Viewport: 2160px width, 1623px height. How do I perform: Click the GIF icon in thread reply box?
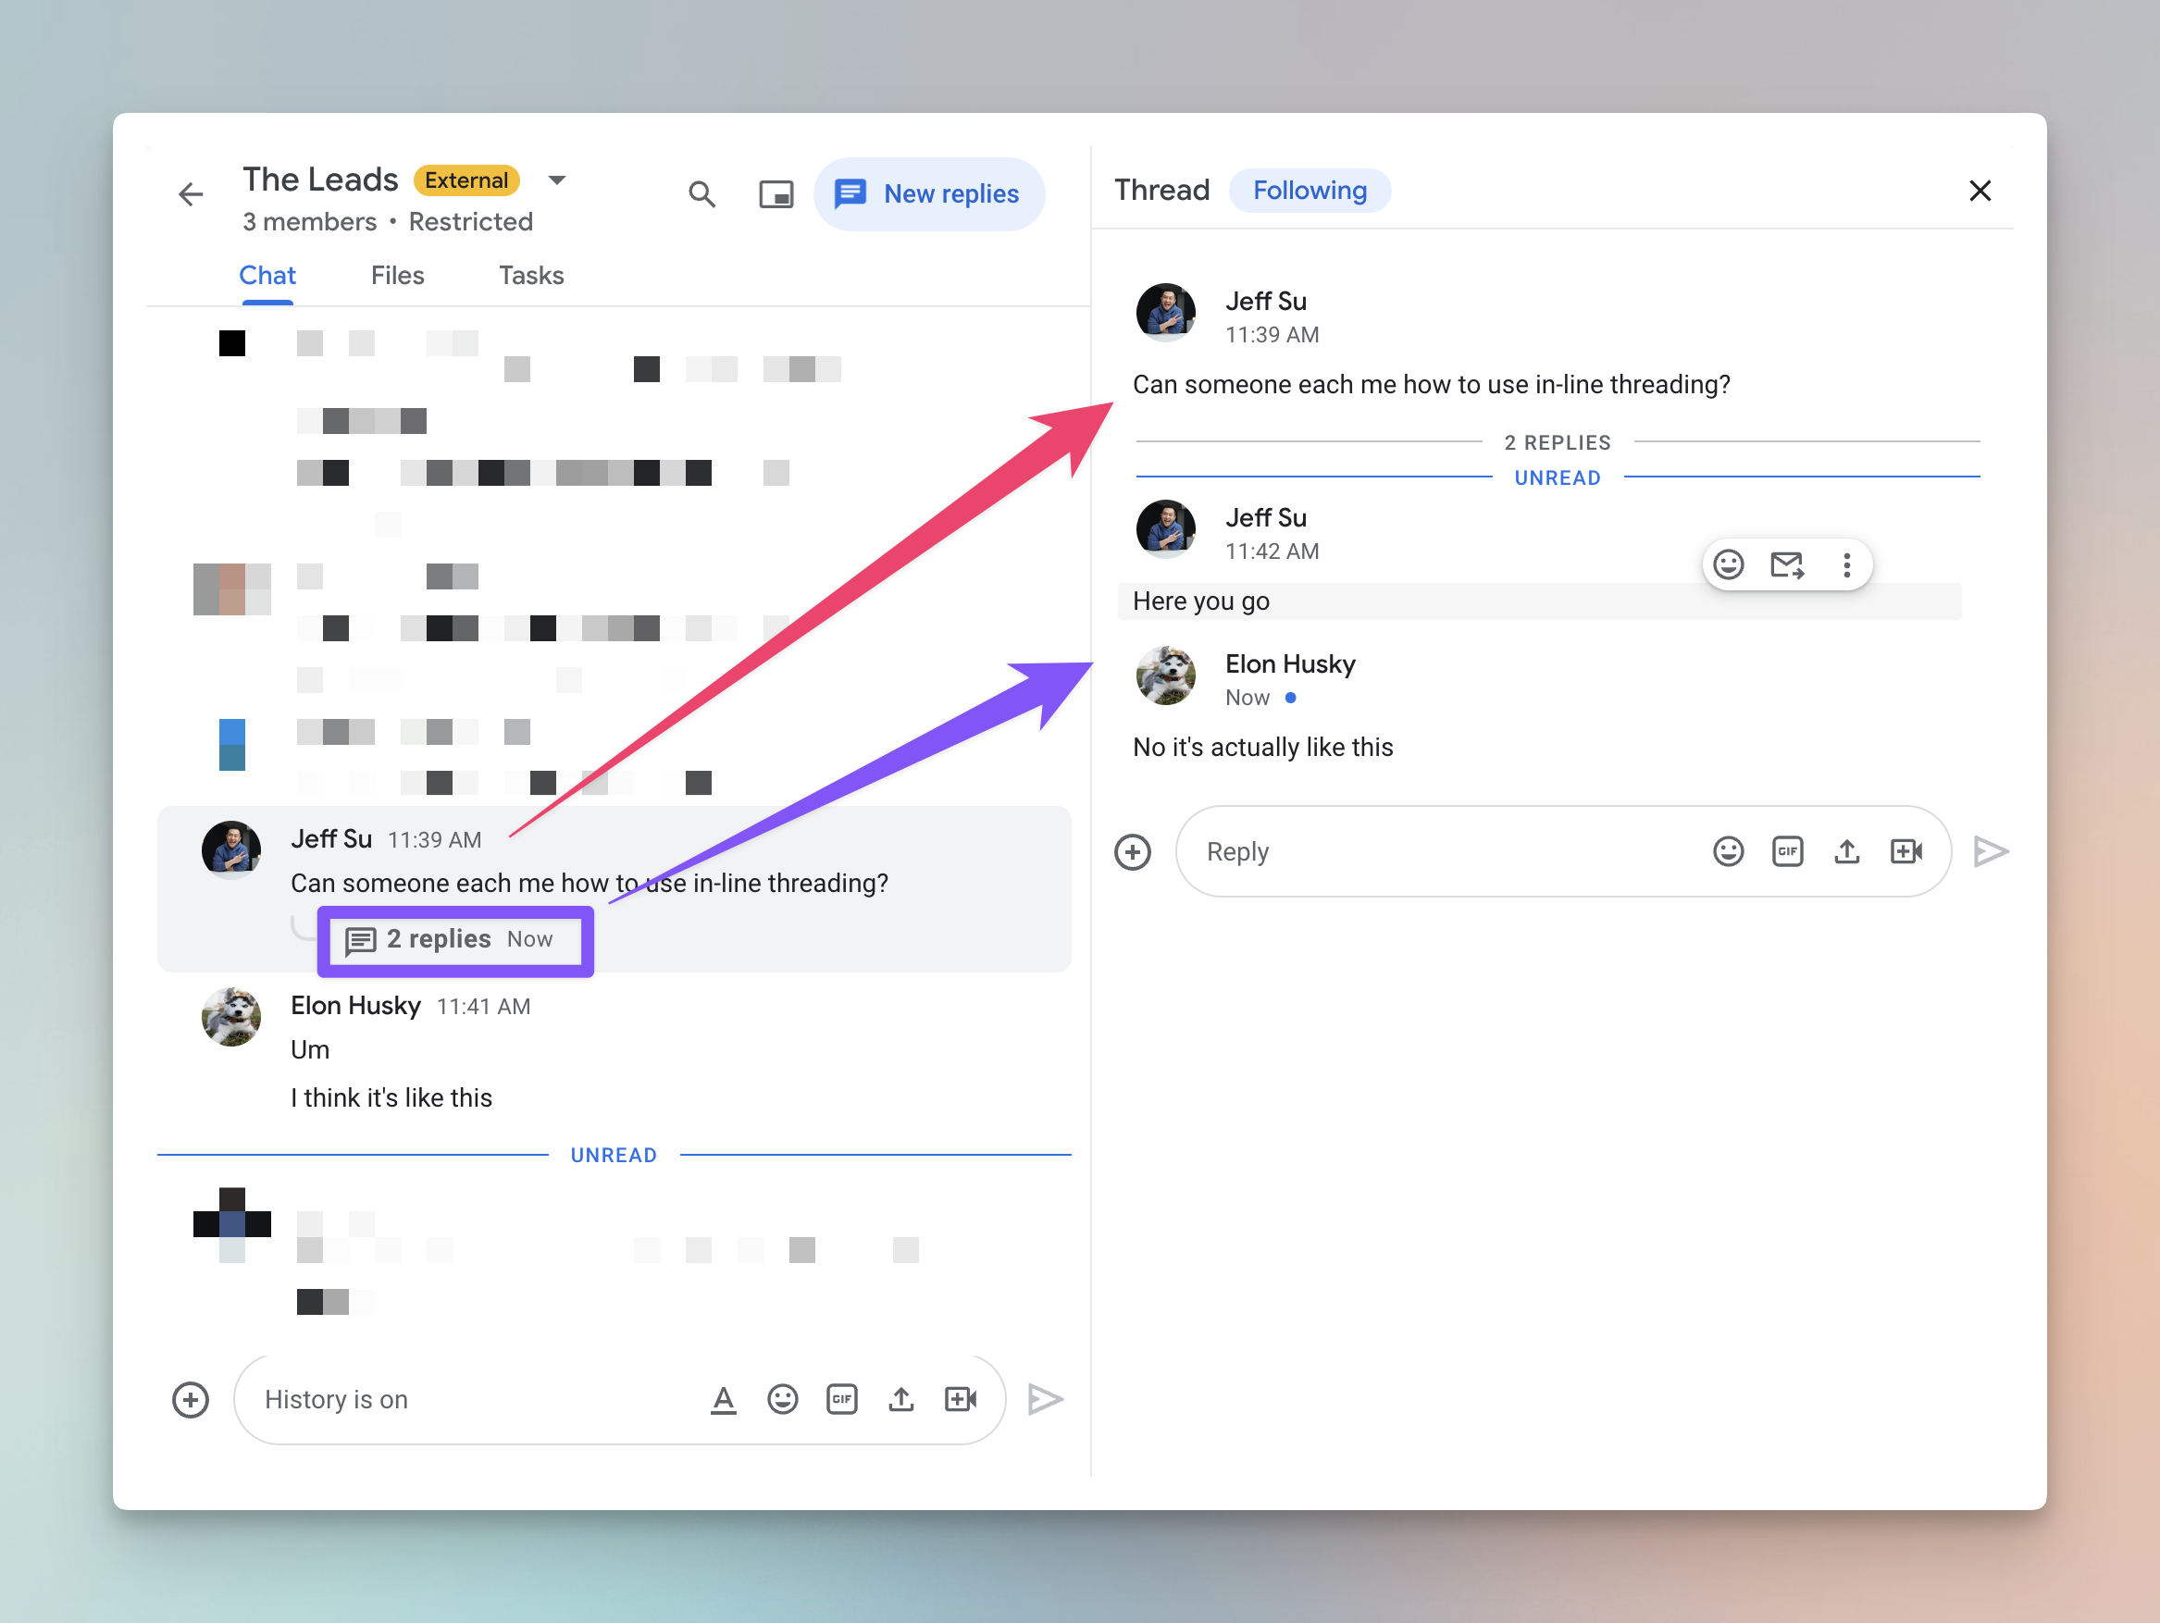(1787, 851)
